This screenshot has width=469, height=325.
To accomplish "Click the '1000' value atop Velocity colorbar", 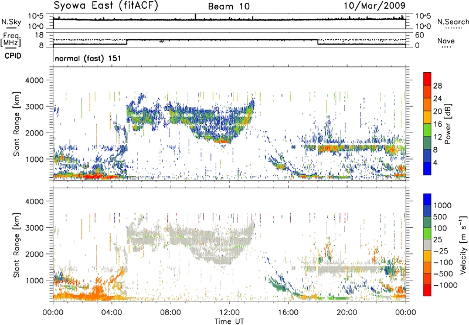I will click(x=443, y=205).
